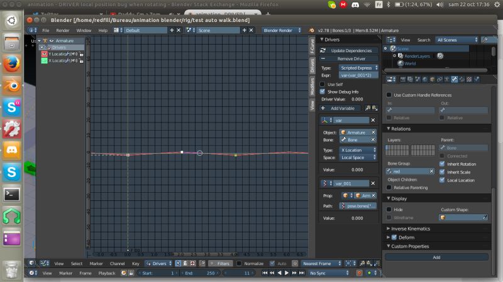This screenshot has width=503, height=282.
Task: Click the RenderLayers icon to the right of its row
Action: (x=440, y=56)
